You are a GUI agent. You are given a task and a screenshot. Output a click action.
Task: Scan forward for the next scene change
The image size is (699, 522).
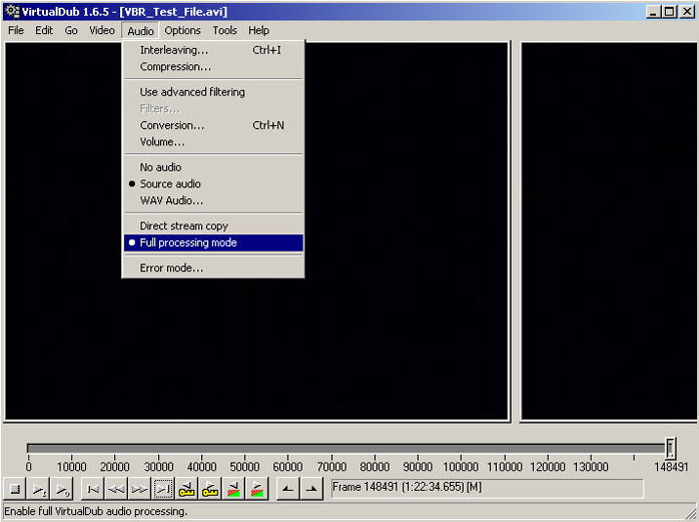257,489
